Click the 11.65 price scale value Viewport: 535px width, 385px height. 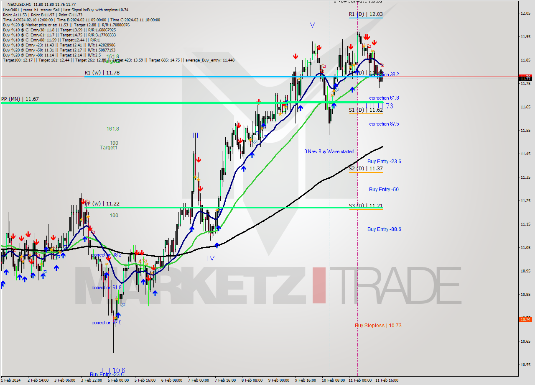click(526, 107)
